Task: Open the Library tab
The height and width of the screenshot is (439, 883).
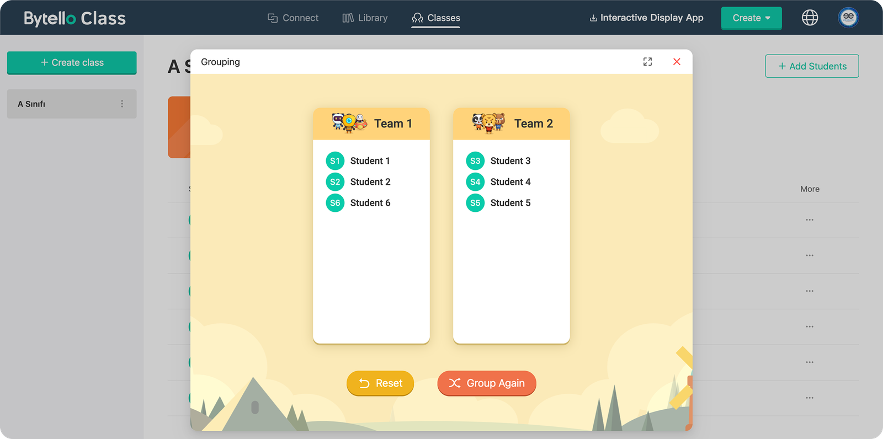Action: pyautogui.click(x=365, y=18)
